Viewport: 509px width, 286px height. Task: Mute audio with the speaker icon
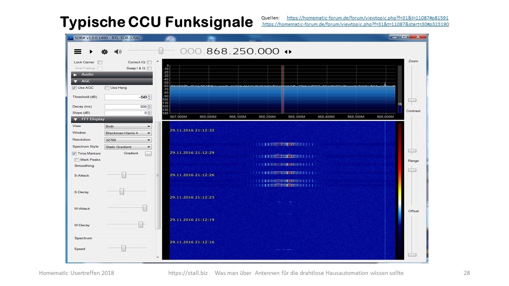point(118,52)
